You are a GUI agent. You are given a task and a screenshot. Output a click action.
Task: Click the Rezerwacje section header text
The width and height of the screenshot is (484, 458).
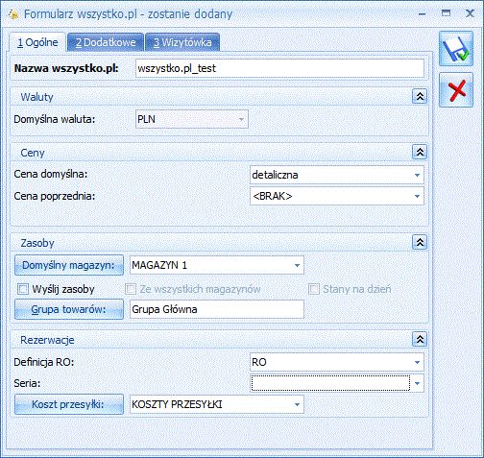pos(47,340)
